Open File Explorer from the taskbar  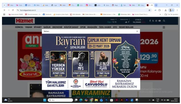coord(96,100)
